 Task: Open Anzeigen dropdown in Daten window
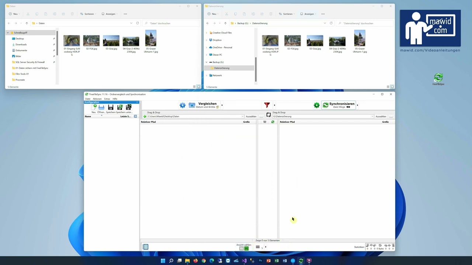coord(110,14)
